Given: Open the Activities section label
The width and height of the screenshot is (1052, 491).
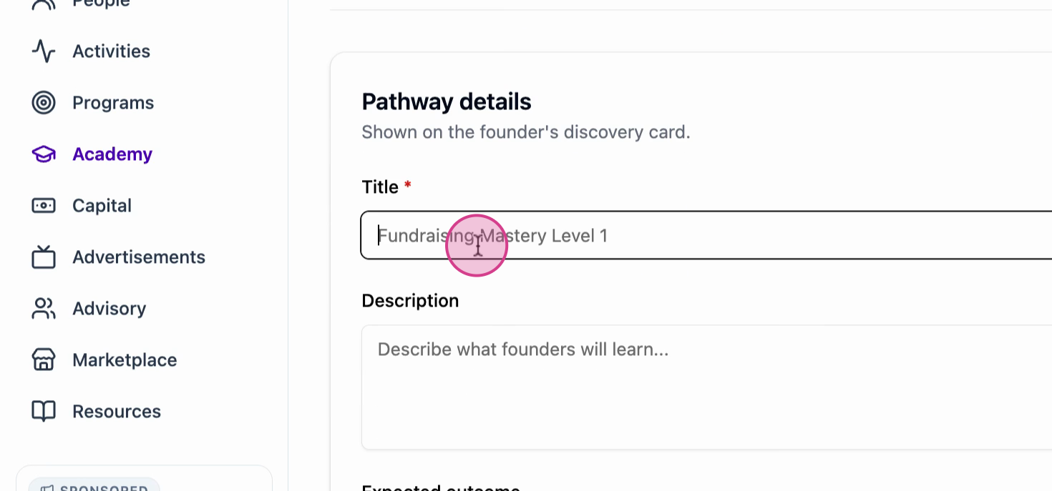Looking at the screenshot, I should pyautogui.click(x=111, y=51).
